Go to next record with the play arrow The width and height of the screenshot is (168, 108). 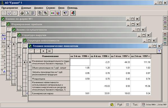pyautogui.click(x=43, y=51)
